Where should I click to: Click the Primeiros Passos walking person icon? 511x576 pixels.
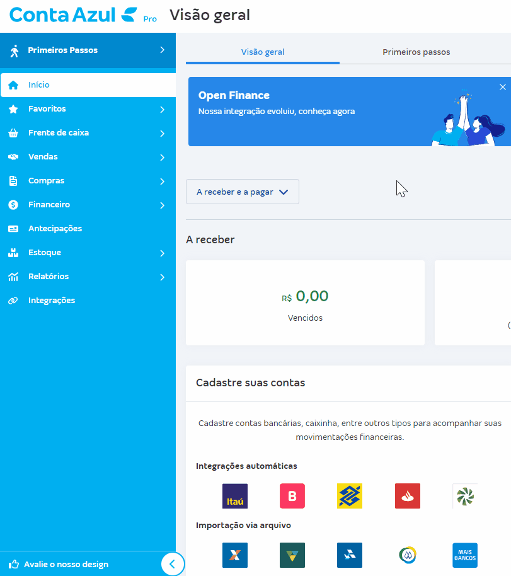[14, 50]
